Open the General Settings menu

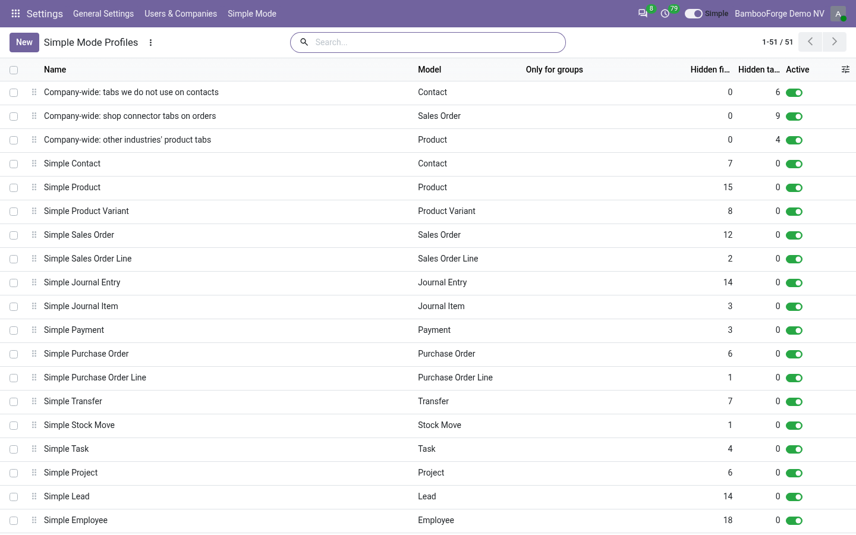click(103, 14)
